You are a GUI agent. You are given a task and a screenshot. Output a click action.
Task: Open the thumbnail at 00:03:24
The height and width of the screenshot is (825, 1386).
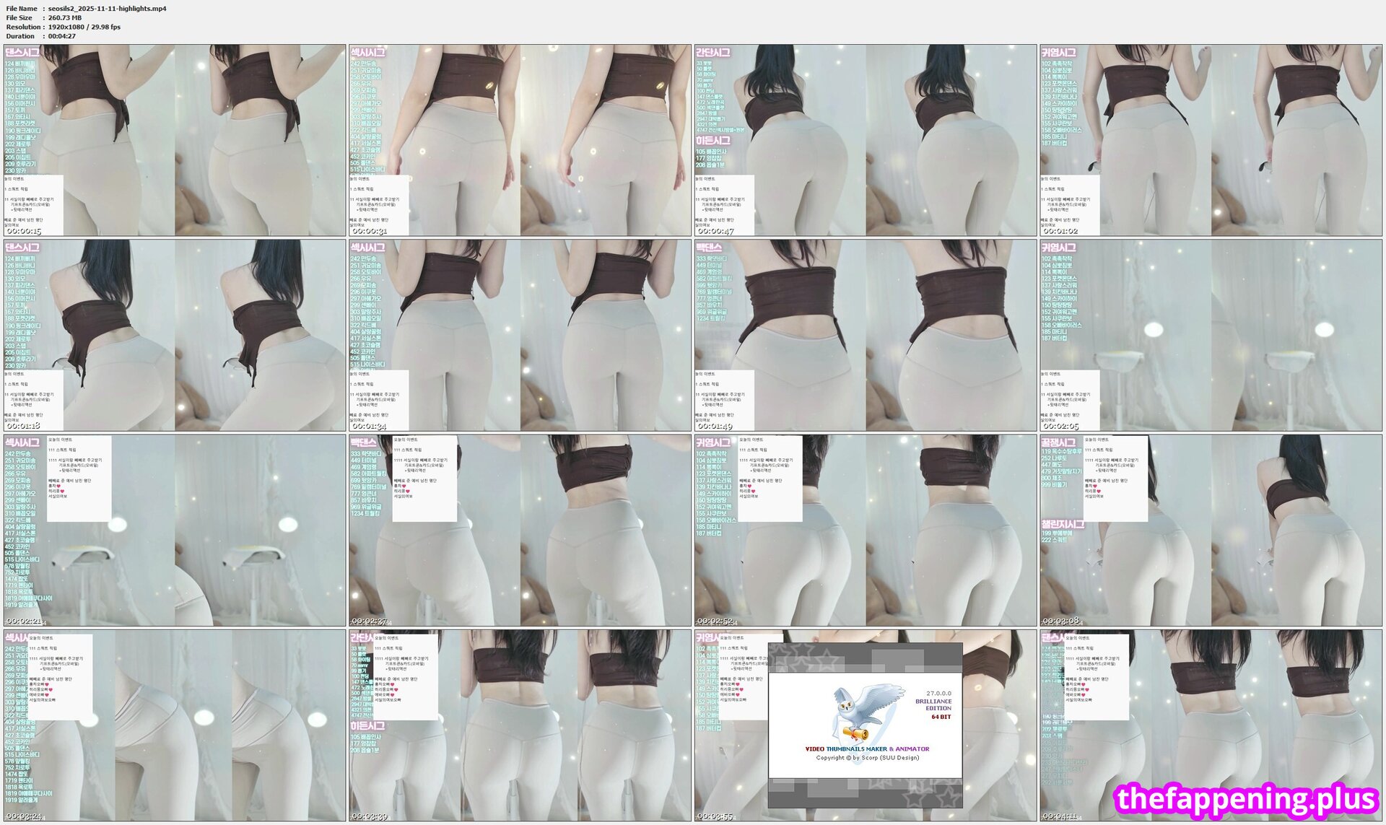tap(175, 725)
